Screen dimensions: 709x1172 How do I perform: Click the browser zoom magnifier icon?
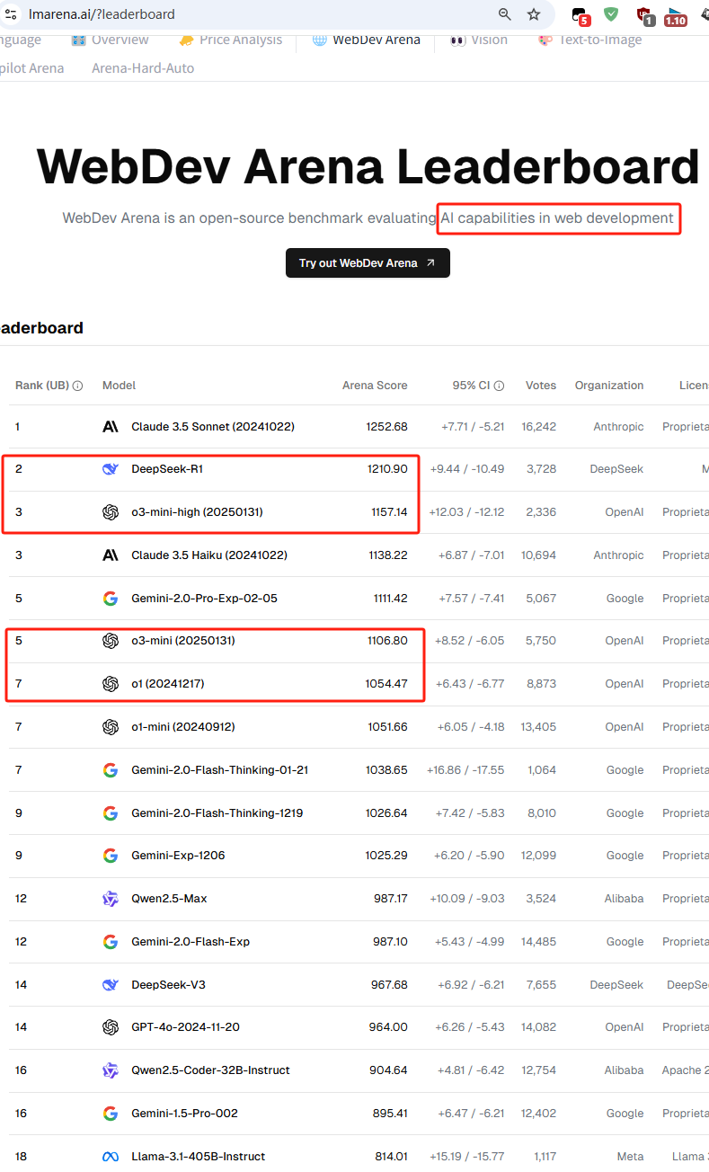pos(505,14)
